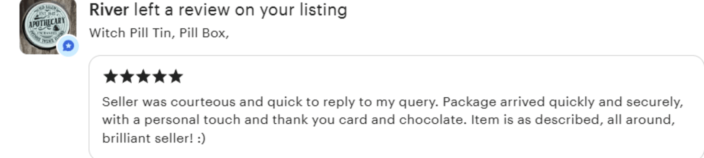Click the fourth rating star
The height and width of the screenshot is (158, 704).
159,76
